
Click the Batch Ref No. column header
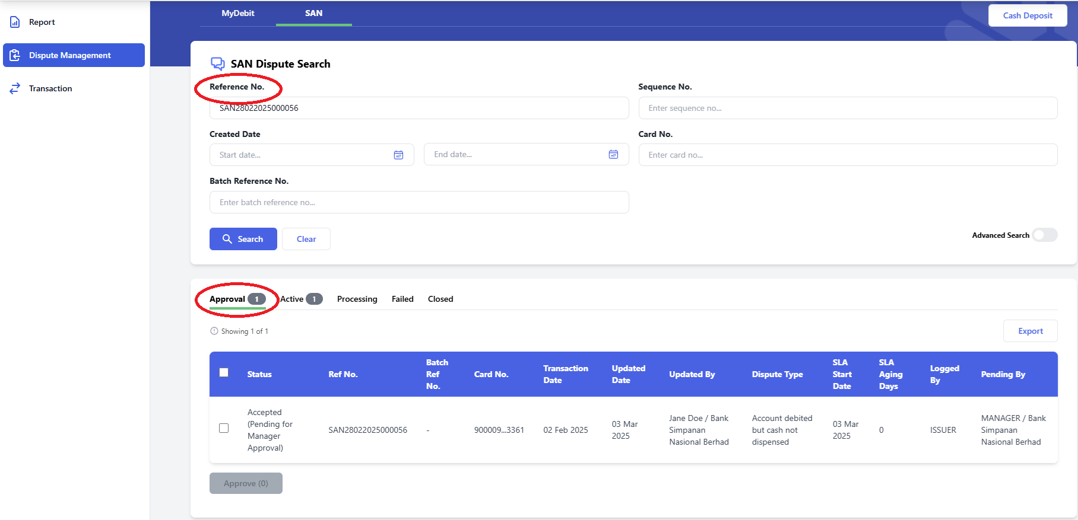click(437, 374)
